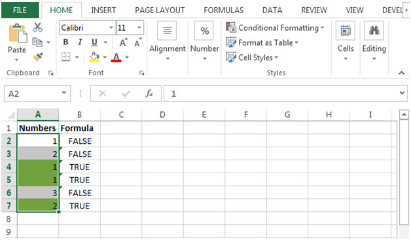The height and width of the screenshot is (240, 411).
Task: Switch to the PAGE LAYOUT tab
Action: coord(160,10)
